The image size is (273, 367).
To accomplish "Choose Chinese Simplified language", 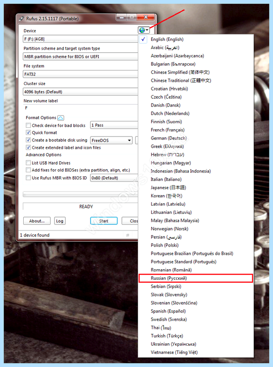I will (x=196, y=72).
